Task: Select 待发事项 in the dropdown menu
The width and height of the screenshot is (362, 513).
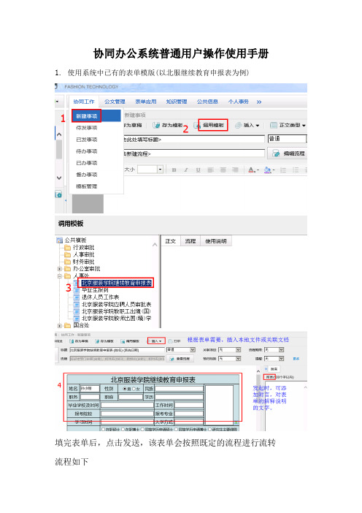Action: [87, 128]
